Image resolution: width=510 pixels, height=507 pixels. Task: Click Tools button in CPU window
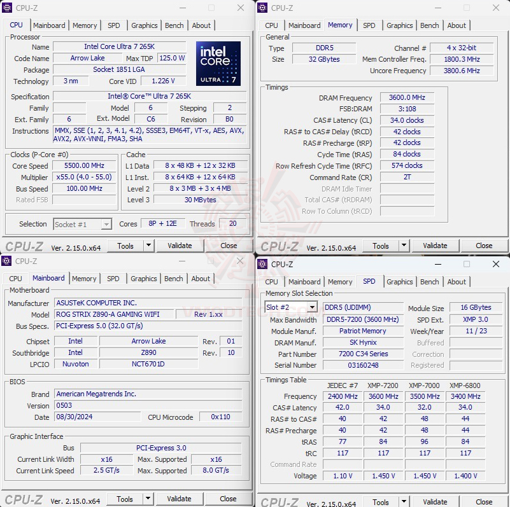coord(125,246)
